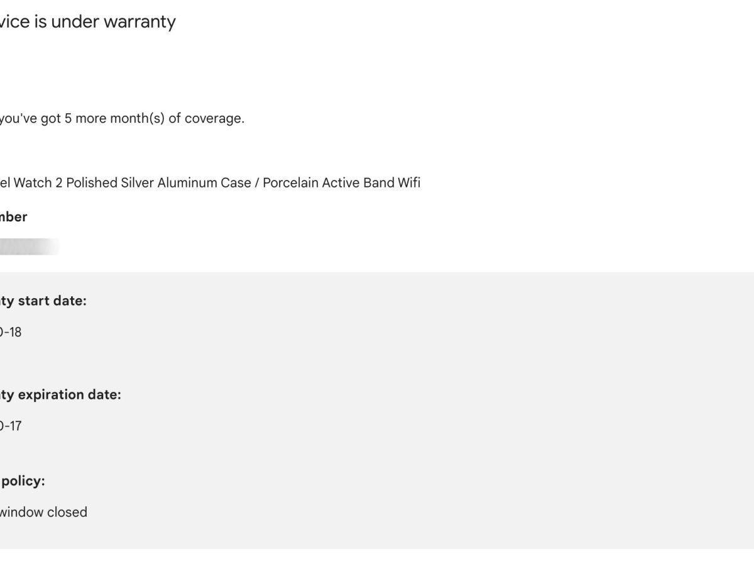754x566 pixels.
Task: Click the slash between Case and Porcelain
Action: coord(256,183)
